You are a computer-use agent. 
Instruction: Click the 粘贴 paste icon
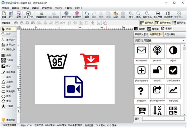116,15
